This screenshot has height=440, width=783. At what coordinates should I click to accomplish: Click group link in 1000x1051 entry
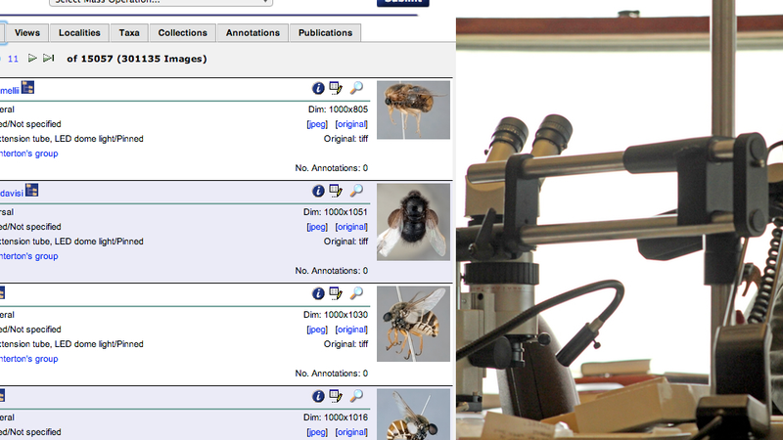(29, 256)
